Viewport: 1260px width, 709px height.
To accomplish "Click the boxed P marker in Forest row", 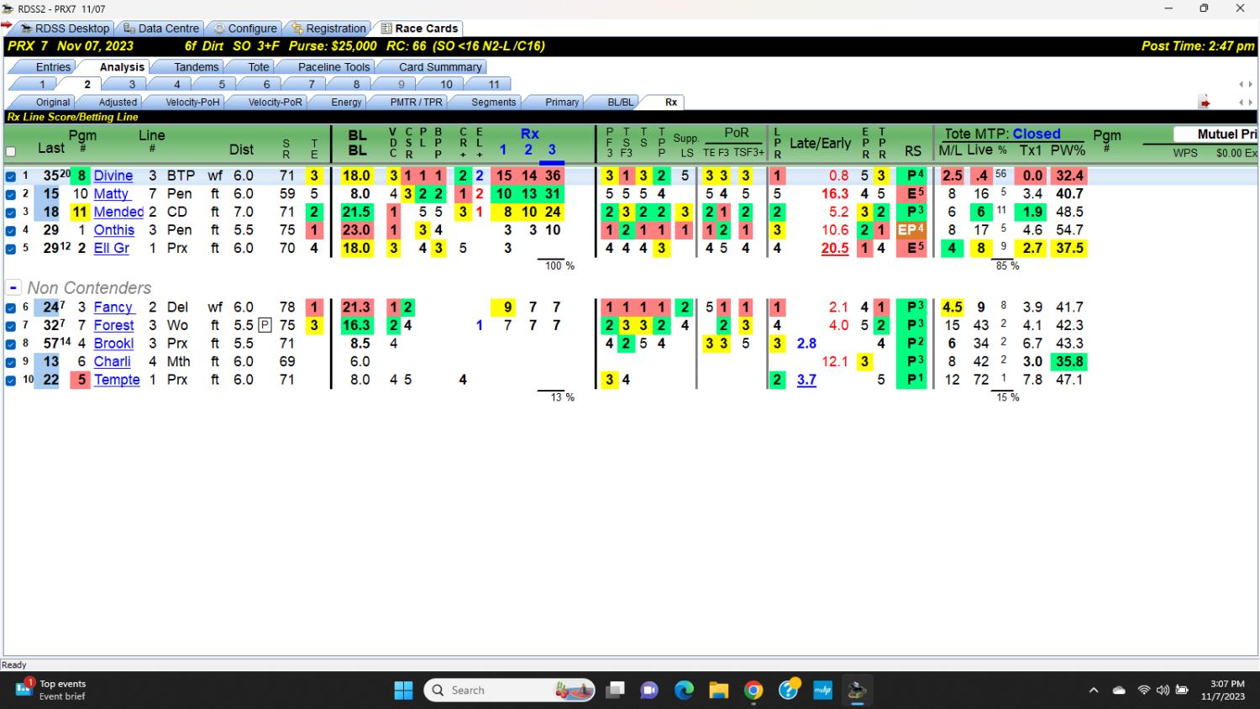I will click(x=265, y=325).
